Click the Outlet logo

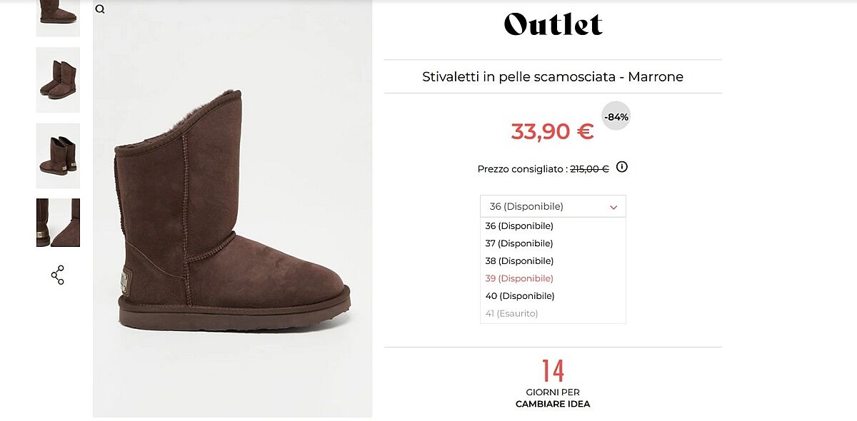553,24
